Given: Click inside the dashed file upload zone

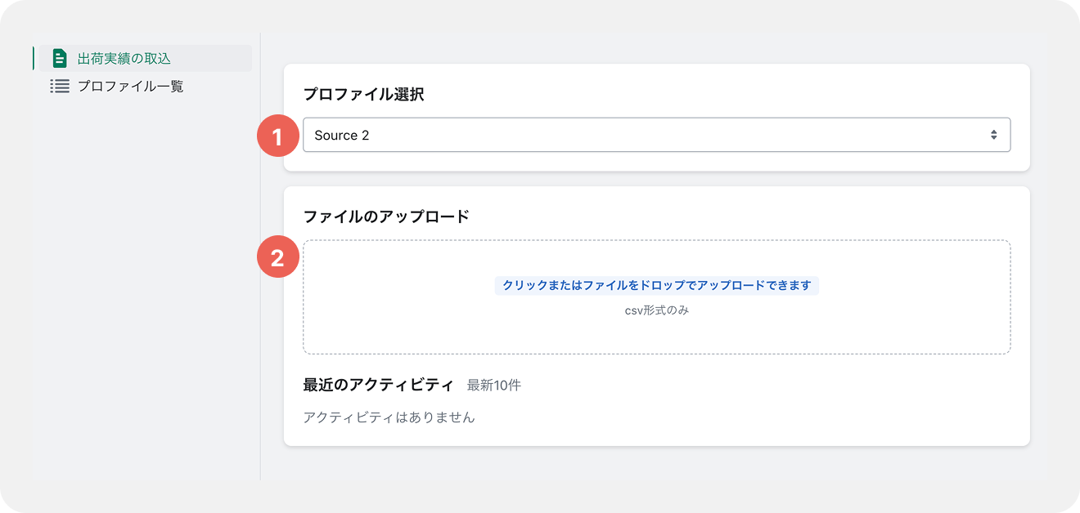Looking at the screenshot, I should coord(656,335).
